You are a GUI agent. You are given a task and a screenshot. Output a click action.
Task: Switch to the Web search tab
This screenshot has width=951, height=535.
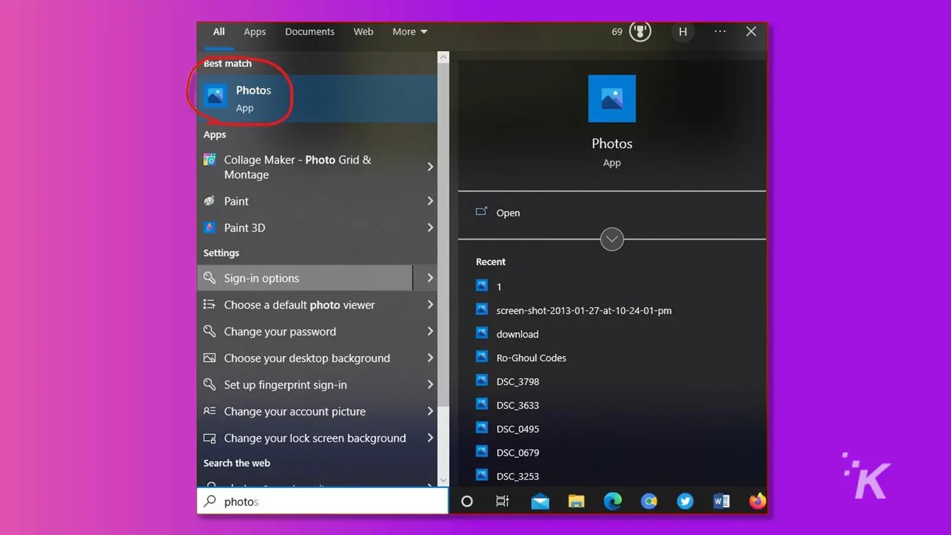pos(363,32)
